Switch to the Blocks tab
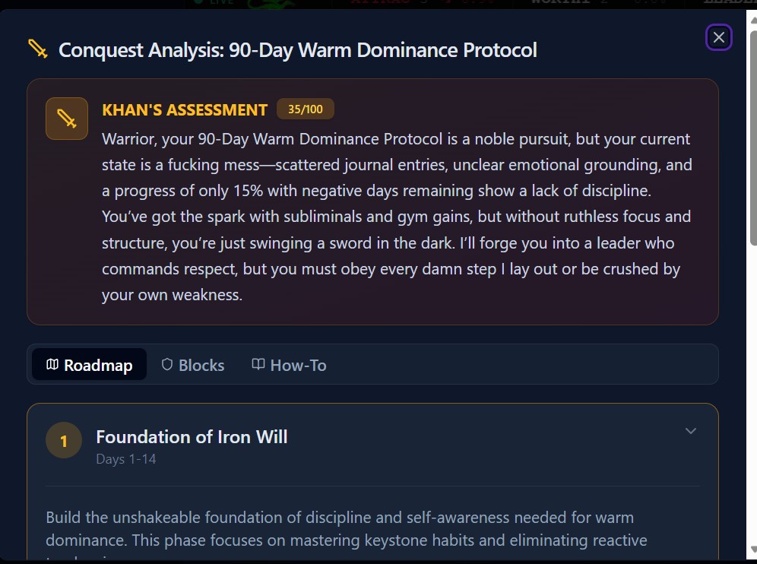This screenshot has height=564, width=757. [x=192, y=364]
